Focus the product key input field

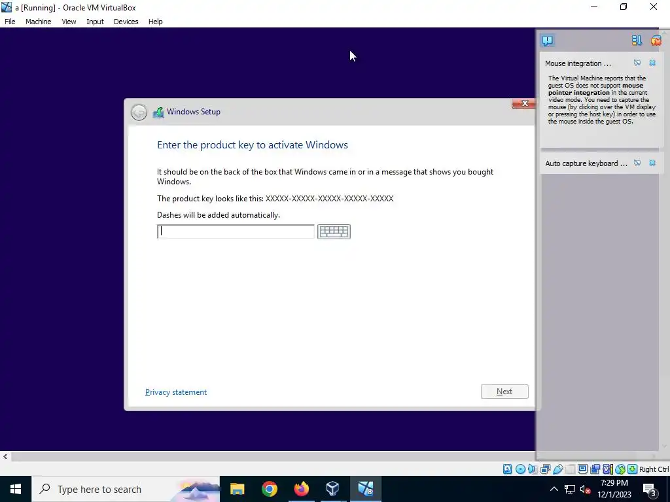click(236, 231)
